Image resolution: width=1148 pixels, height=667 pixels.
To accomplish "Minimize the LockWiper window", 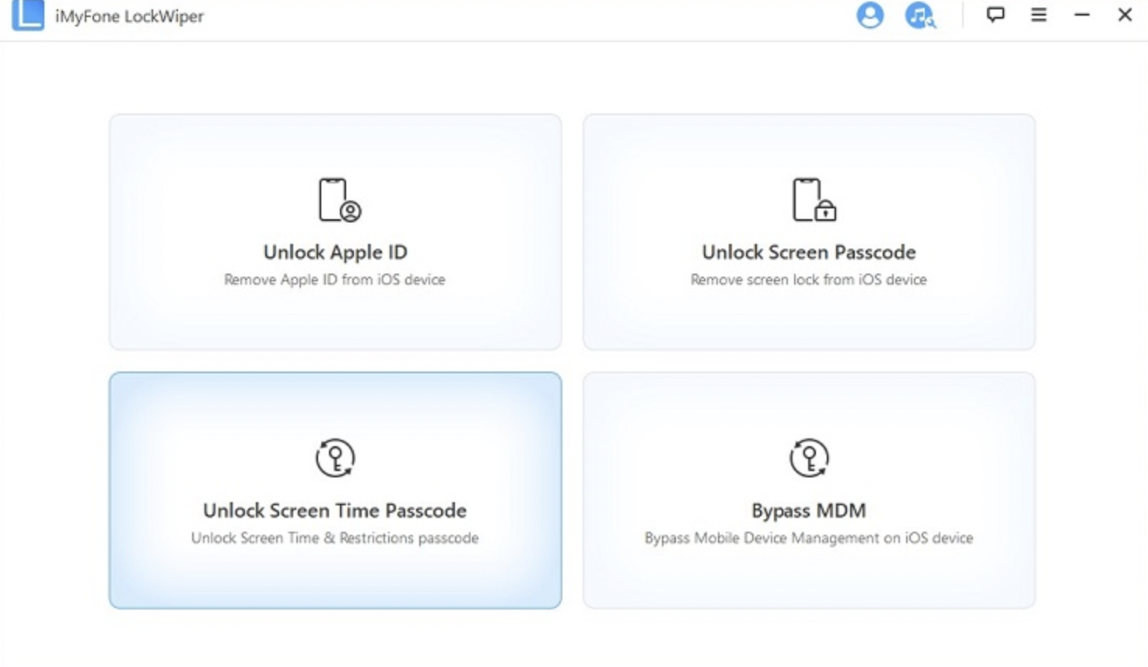I will [1082, 15].
